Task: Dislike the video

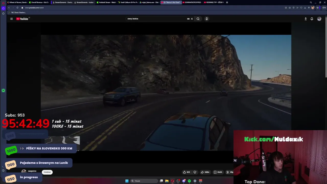Action: coord(195,172)
